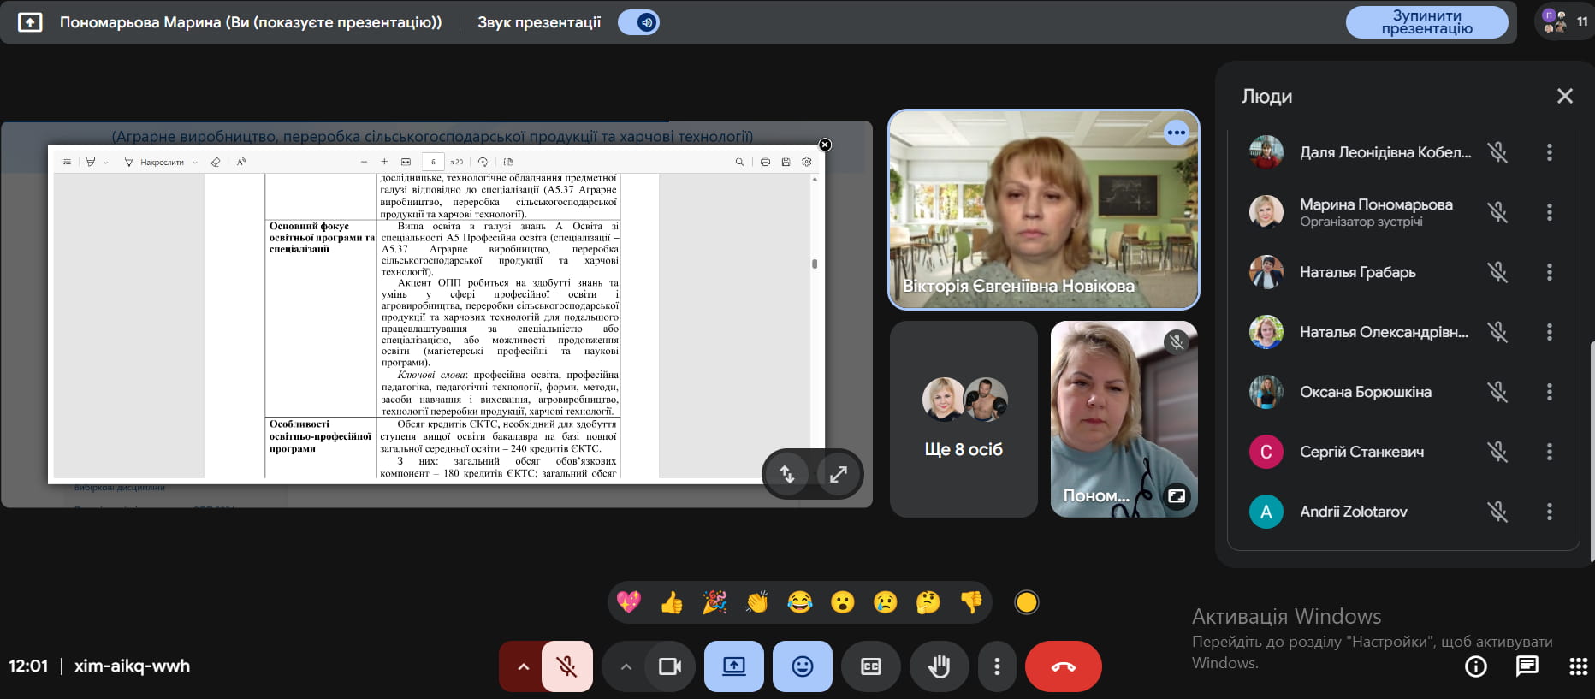Click the Ще 8 осіб tile
Image resolution: width=1595 pixels, height=699 pixels.
(x=964, y=419)
